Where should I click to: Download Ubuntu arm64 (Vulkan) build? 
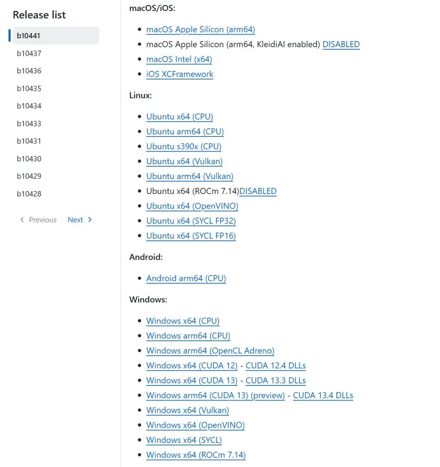pos(189,176)
